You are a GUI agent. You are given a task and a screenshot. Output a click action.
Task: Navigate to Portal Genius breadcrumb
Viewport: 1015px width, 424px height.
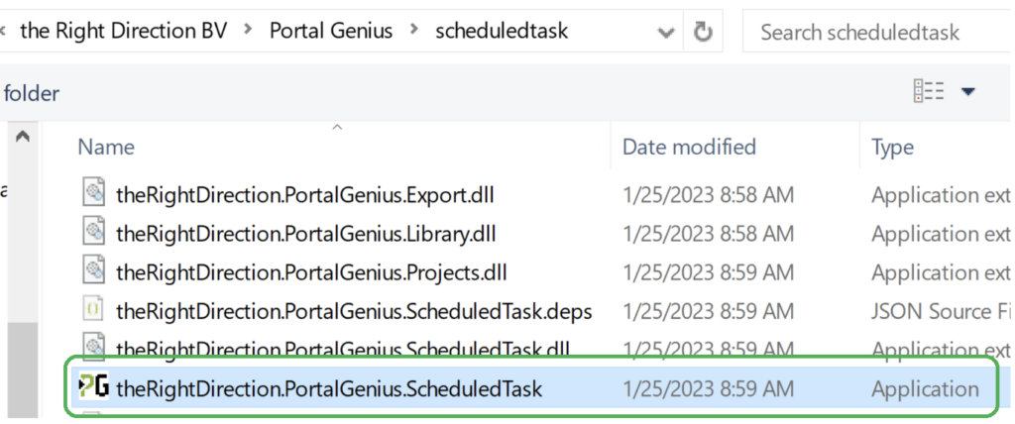[331, 31]
